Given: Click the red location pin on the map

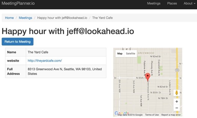Looking at the screenshot, I should coord(148,77).
